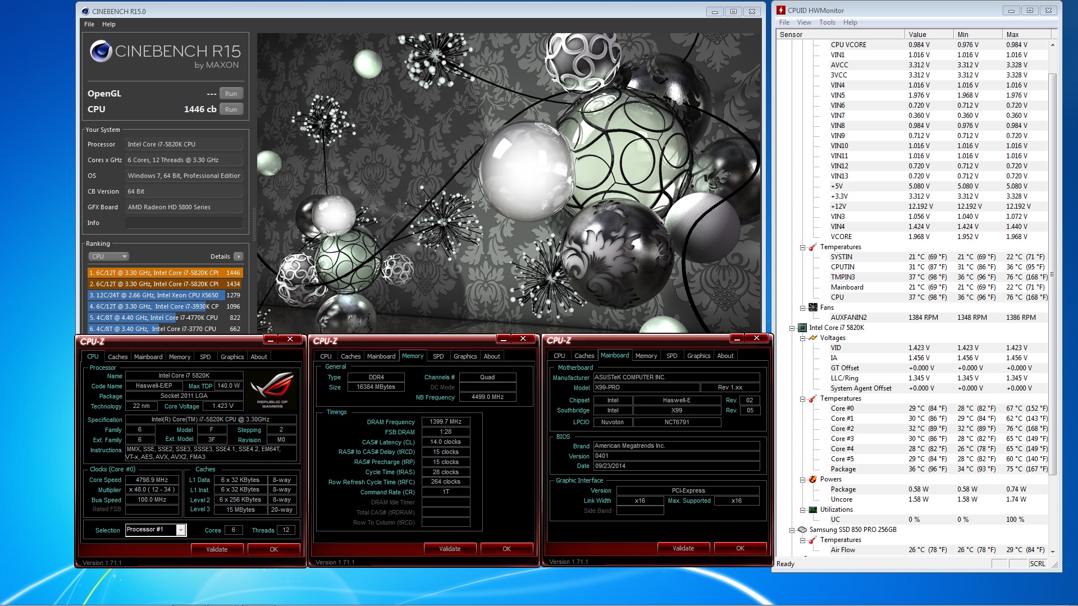Viewport: 1078px width, 606px height.
Task: Collapse the Temperatures node above SYSTIN
Action: (x=802, y=247)
